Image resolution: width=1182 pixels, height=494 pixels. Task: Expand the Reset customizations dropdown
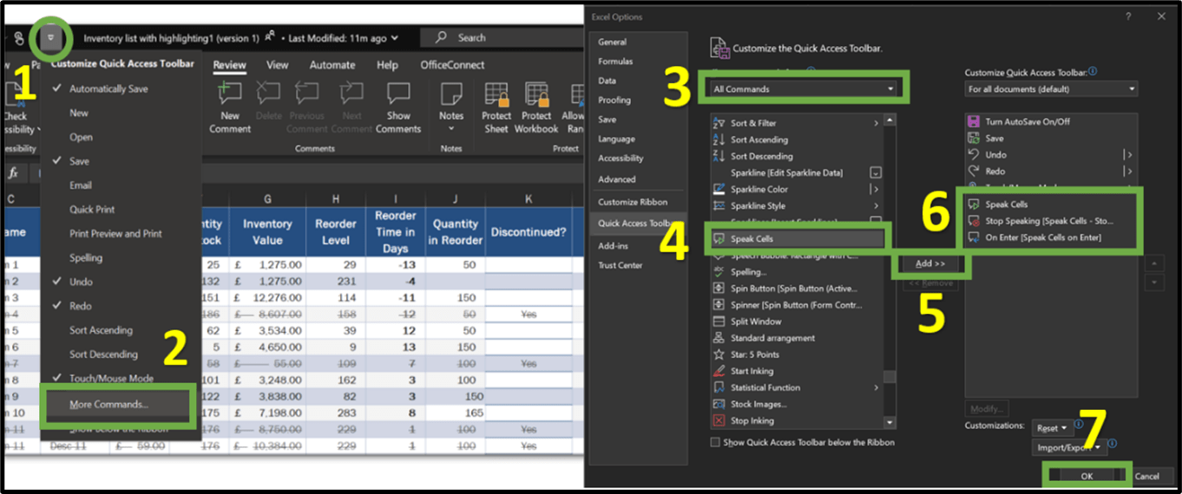tap(1051, 428)
